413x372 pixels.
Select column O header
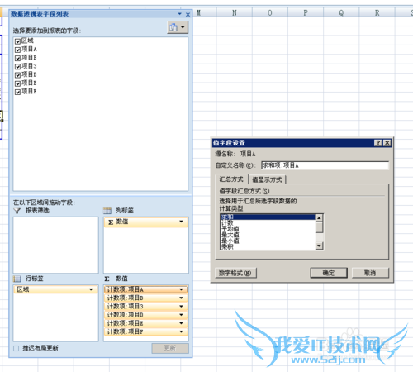pyautogui.click(x=270, y=12)
